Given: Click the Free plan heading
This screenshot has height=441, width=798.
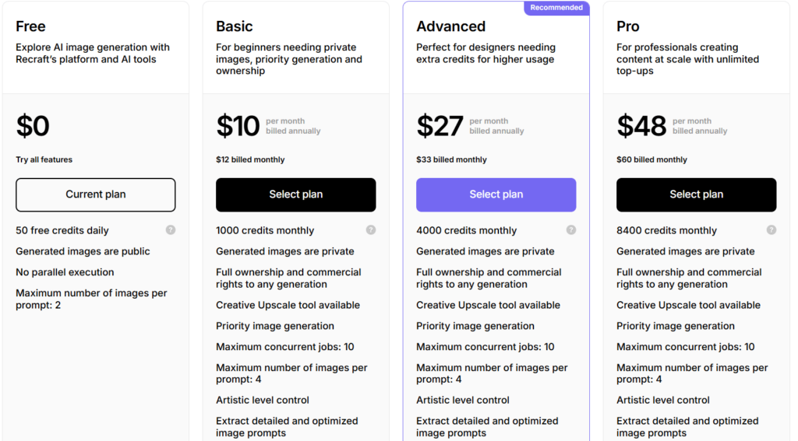Looking at the screenshot, I should coord(30,26).
